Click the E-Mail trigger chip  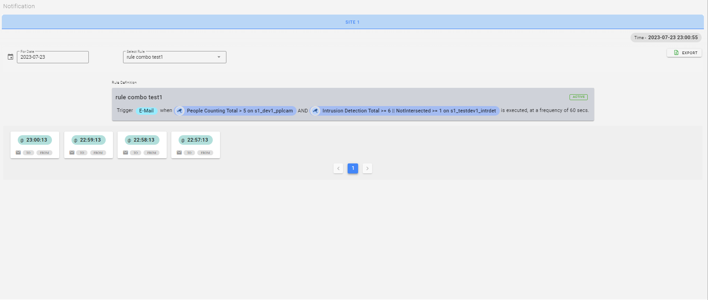pyautogui.click(x=146, y=110)
